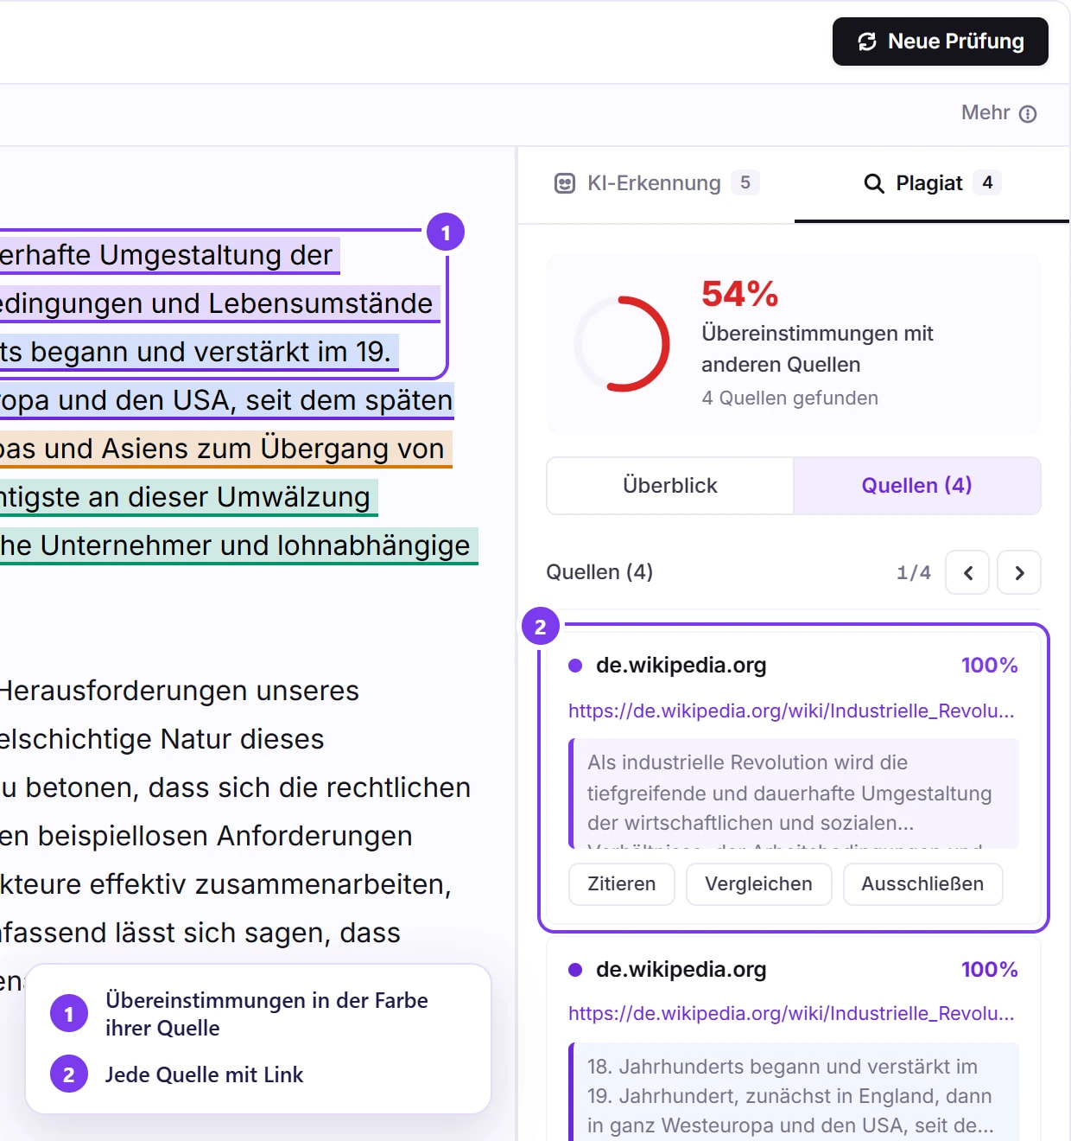Click the 'Als industrielle Revolution wird die' excerpt
Image resolution: width=1071 pixels, height=1141 pixels.
click(x=794, y=793)
